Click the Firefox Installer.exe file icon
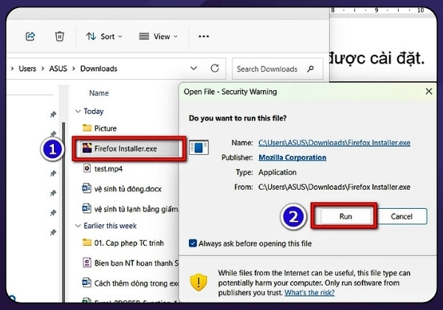 (x=87, y=148)
